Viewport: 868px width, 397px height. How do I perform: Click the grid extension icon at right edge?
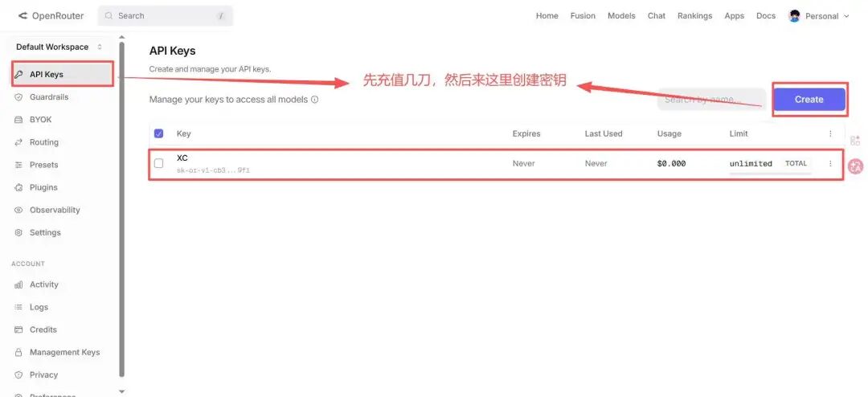pyautogui.click(x=855, y=140)
